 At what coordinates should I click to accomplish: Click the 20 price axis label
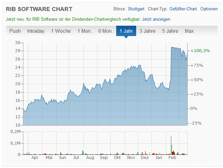click(x=18, y=84)
